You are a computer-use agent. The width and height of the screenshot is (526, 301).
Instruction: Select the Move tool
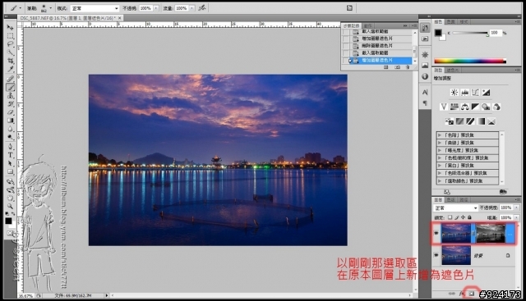(10, 27)
